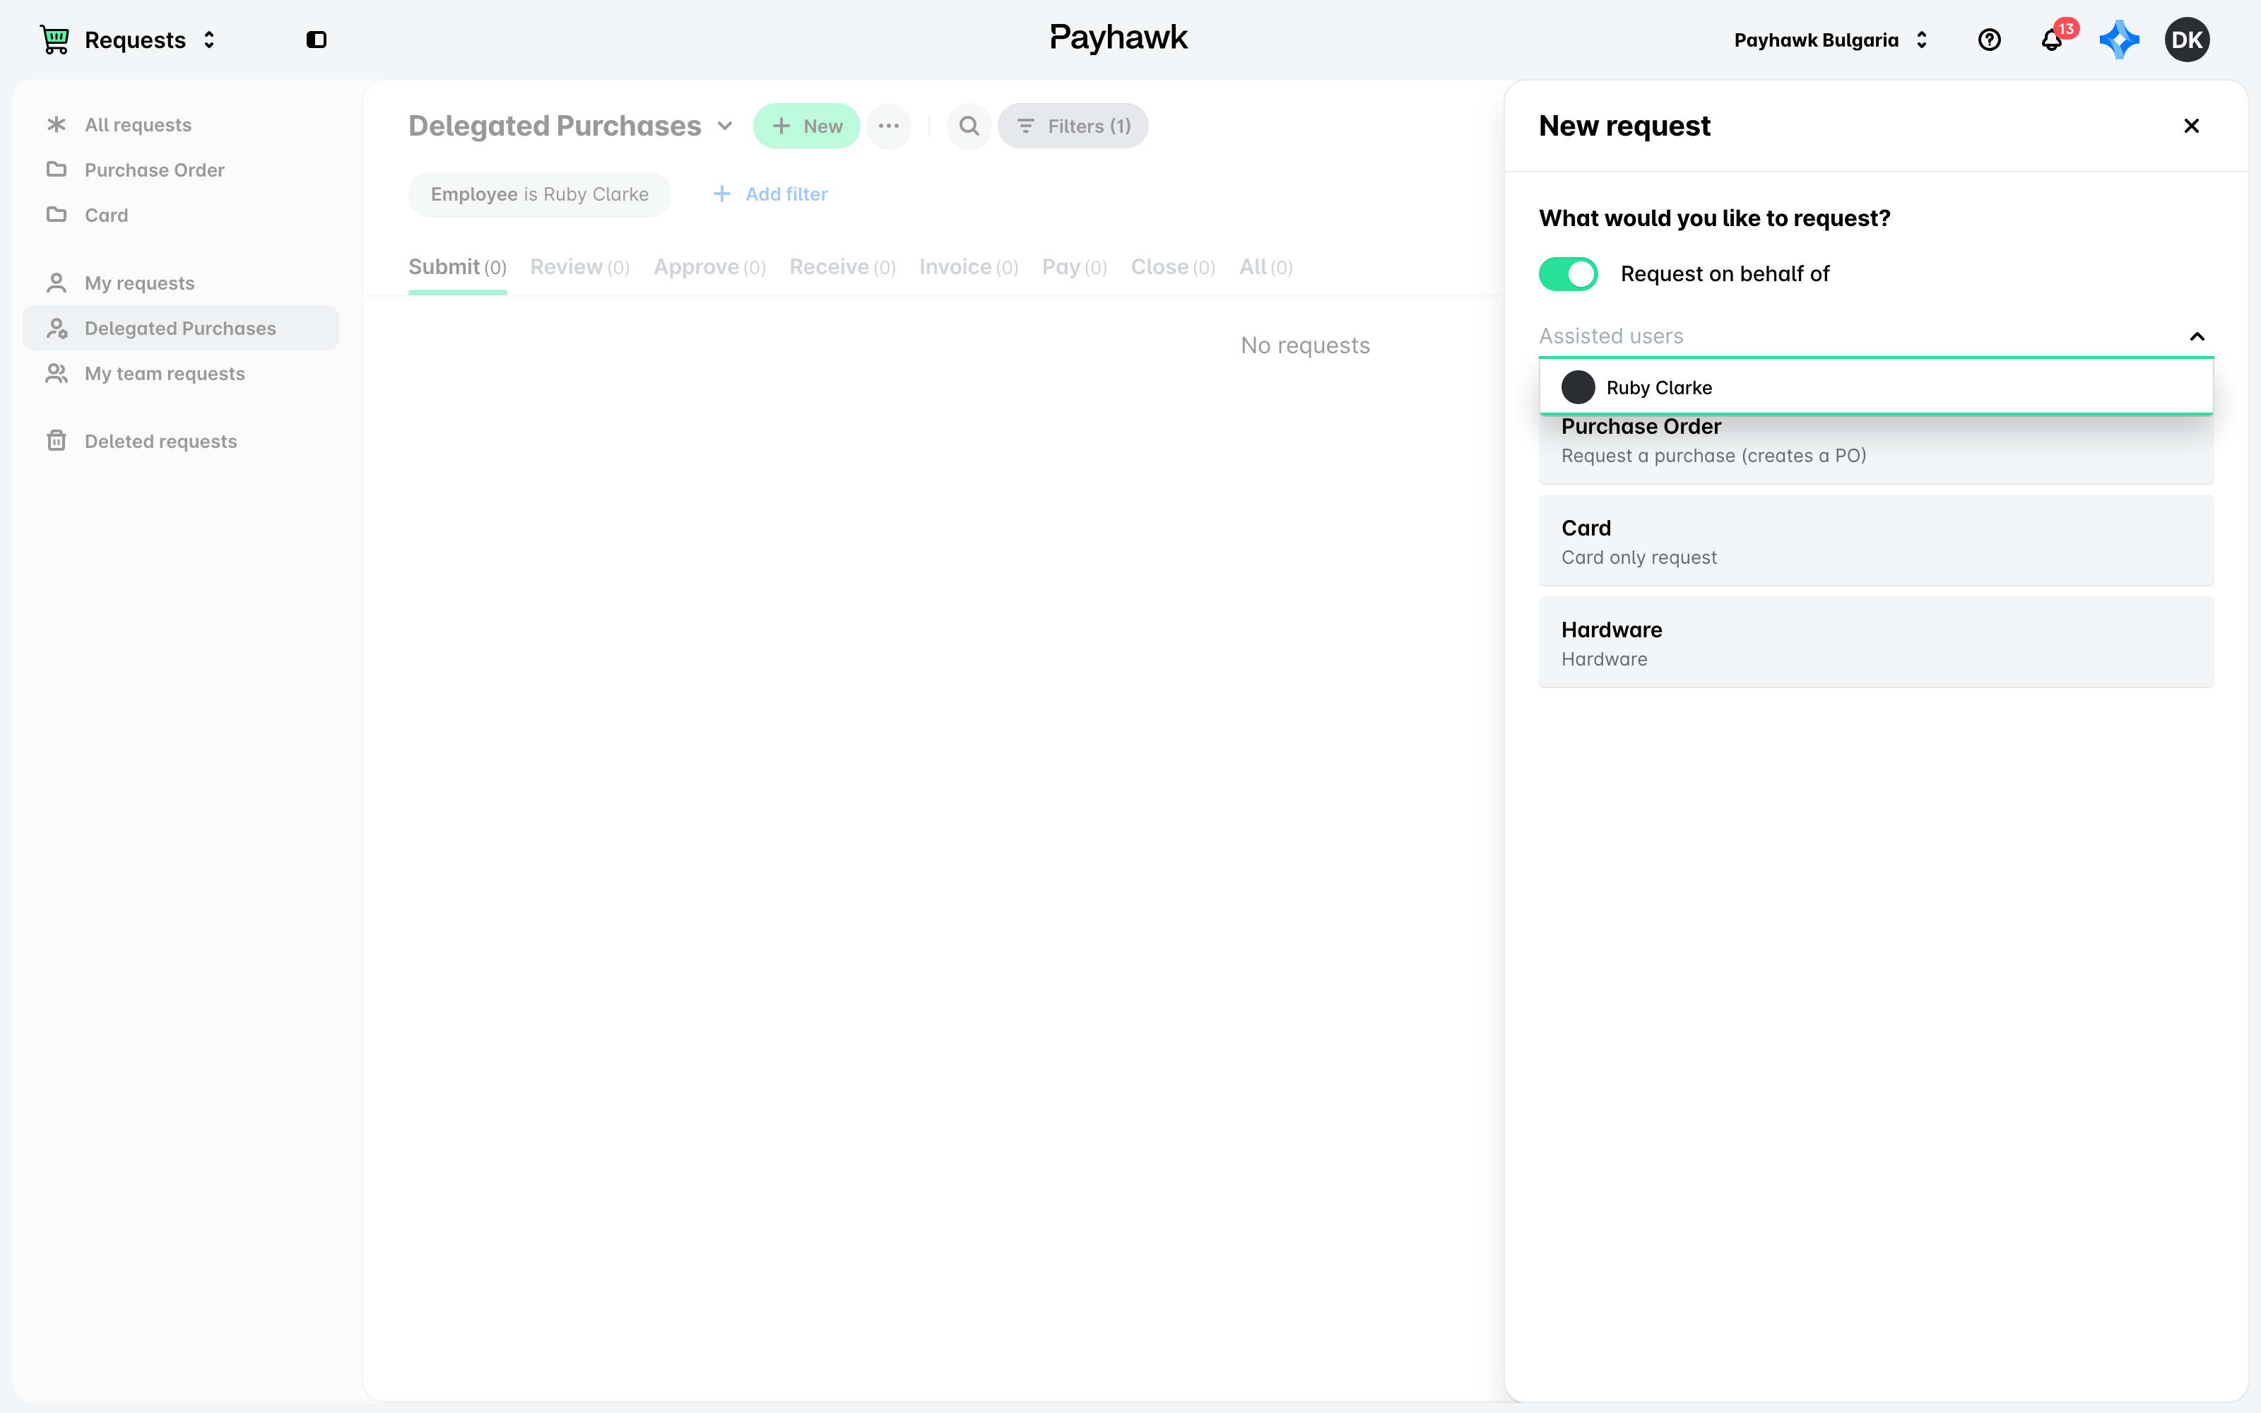Click the New request button
The height and width of the screenshot is (1413, 2261).
[806, 125]
